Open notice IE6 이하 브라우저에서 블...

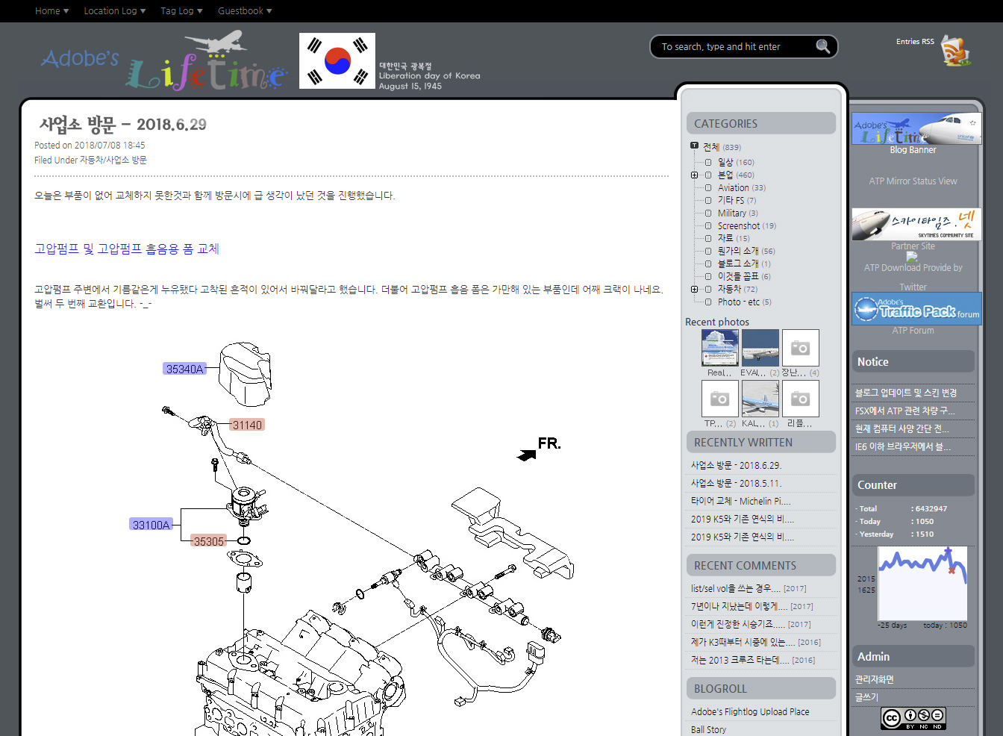tap(903, 446)
